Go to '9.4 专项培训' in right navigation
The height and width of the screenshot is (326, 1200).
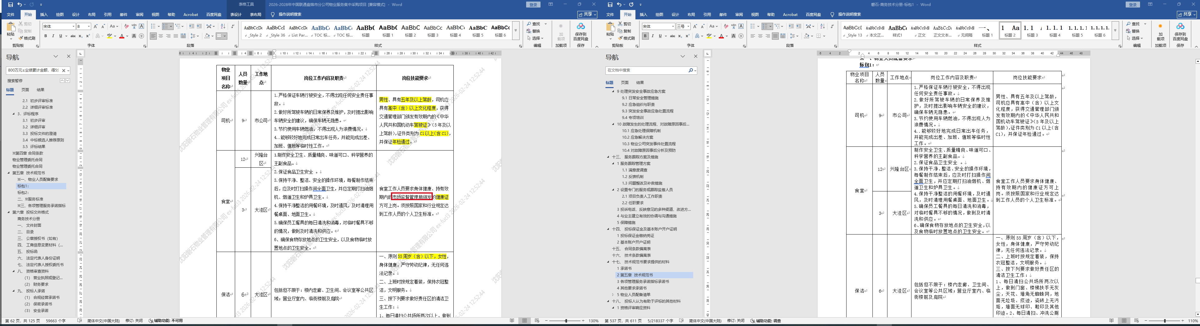click(x=633, y=118)
